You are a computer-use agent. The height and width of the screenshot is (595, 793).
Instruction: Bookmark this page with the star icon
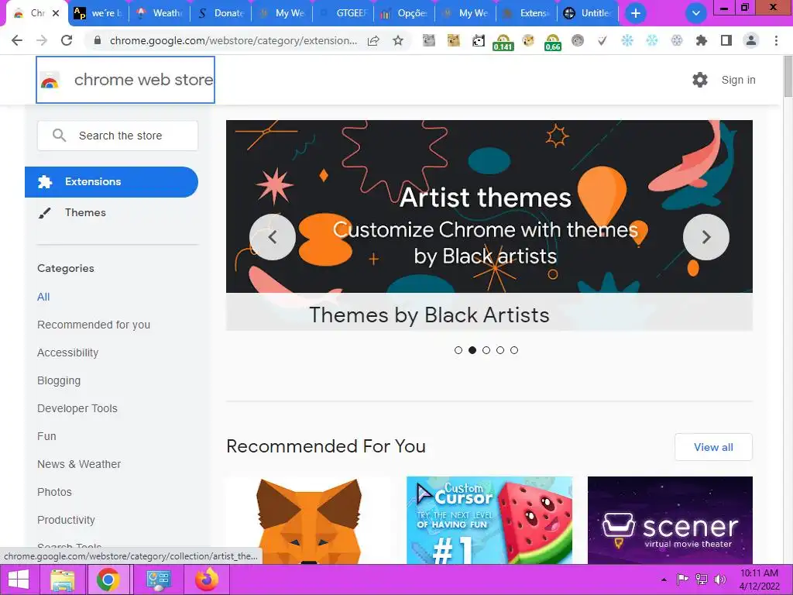(x=398, y=40)
